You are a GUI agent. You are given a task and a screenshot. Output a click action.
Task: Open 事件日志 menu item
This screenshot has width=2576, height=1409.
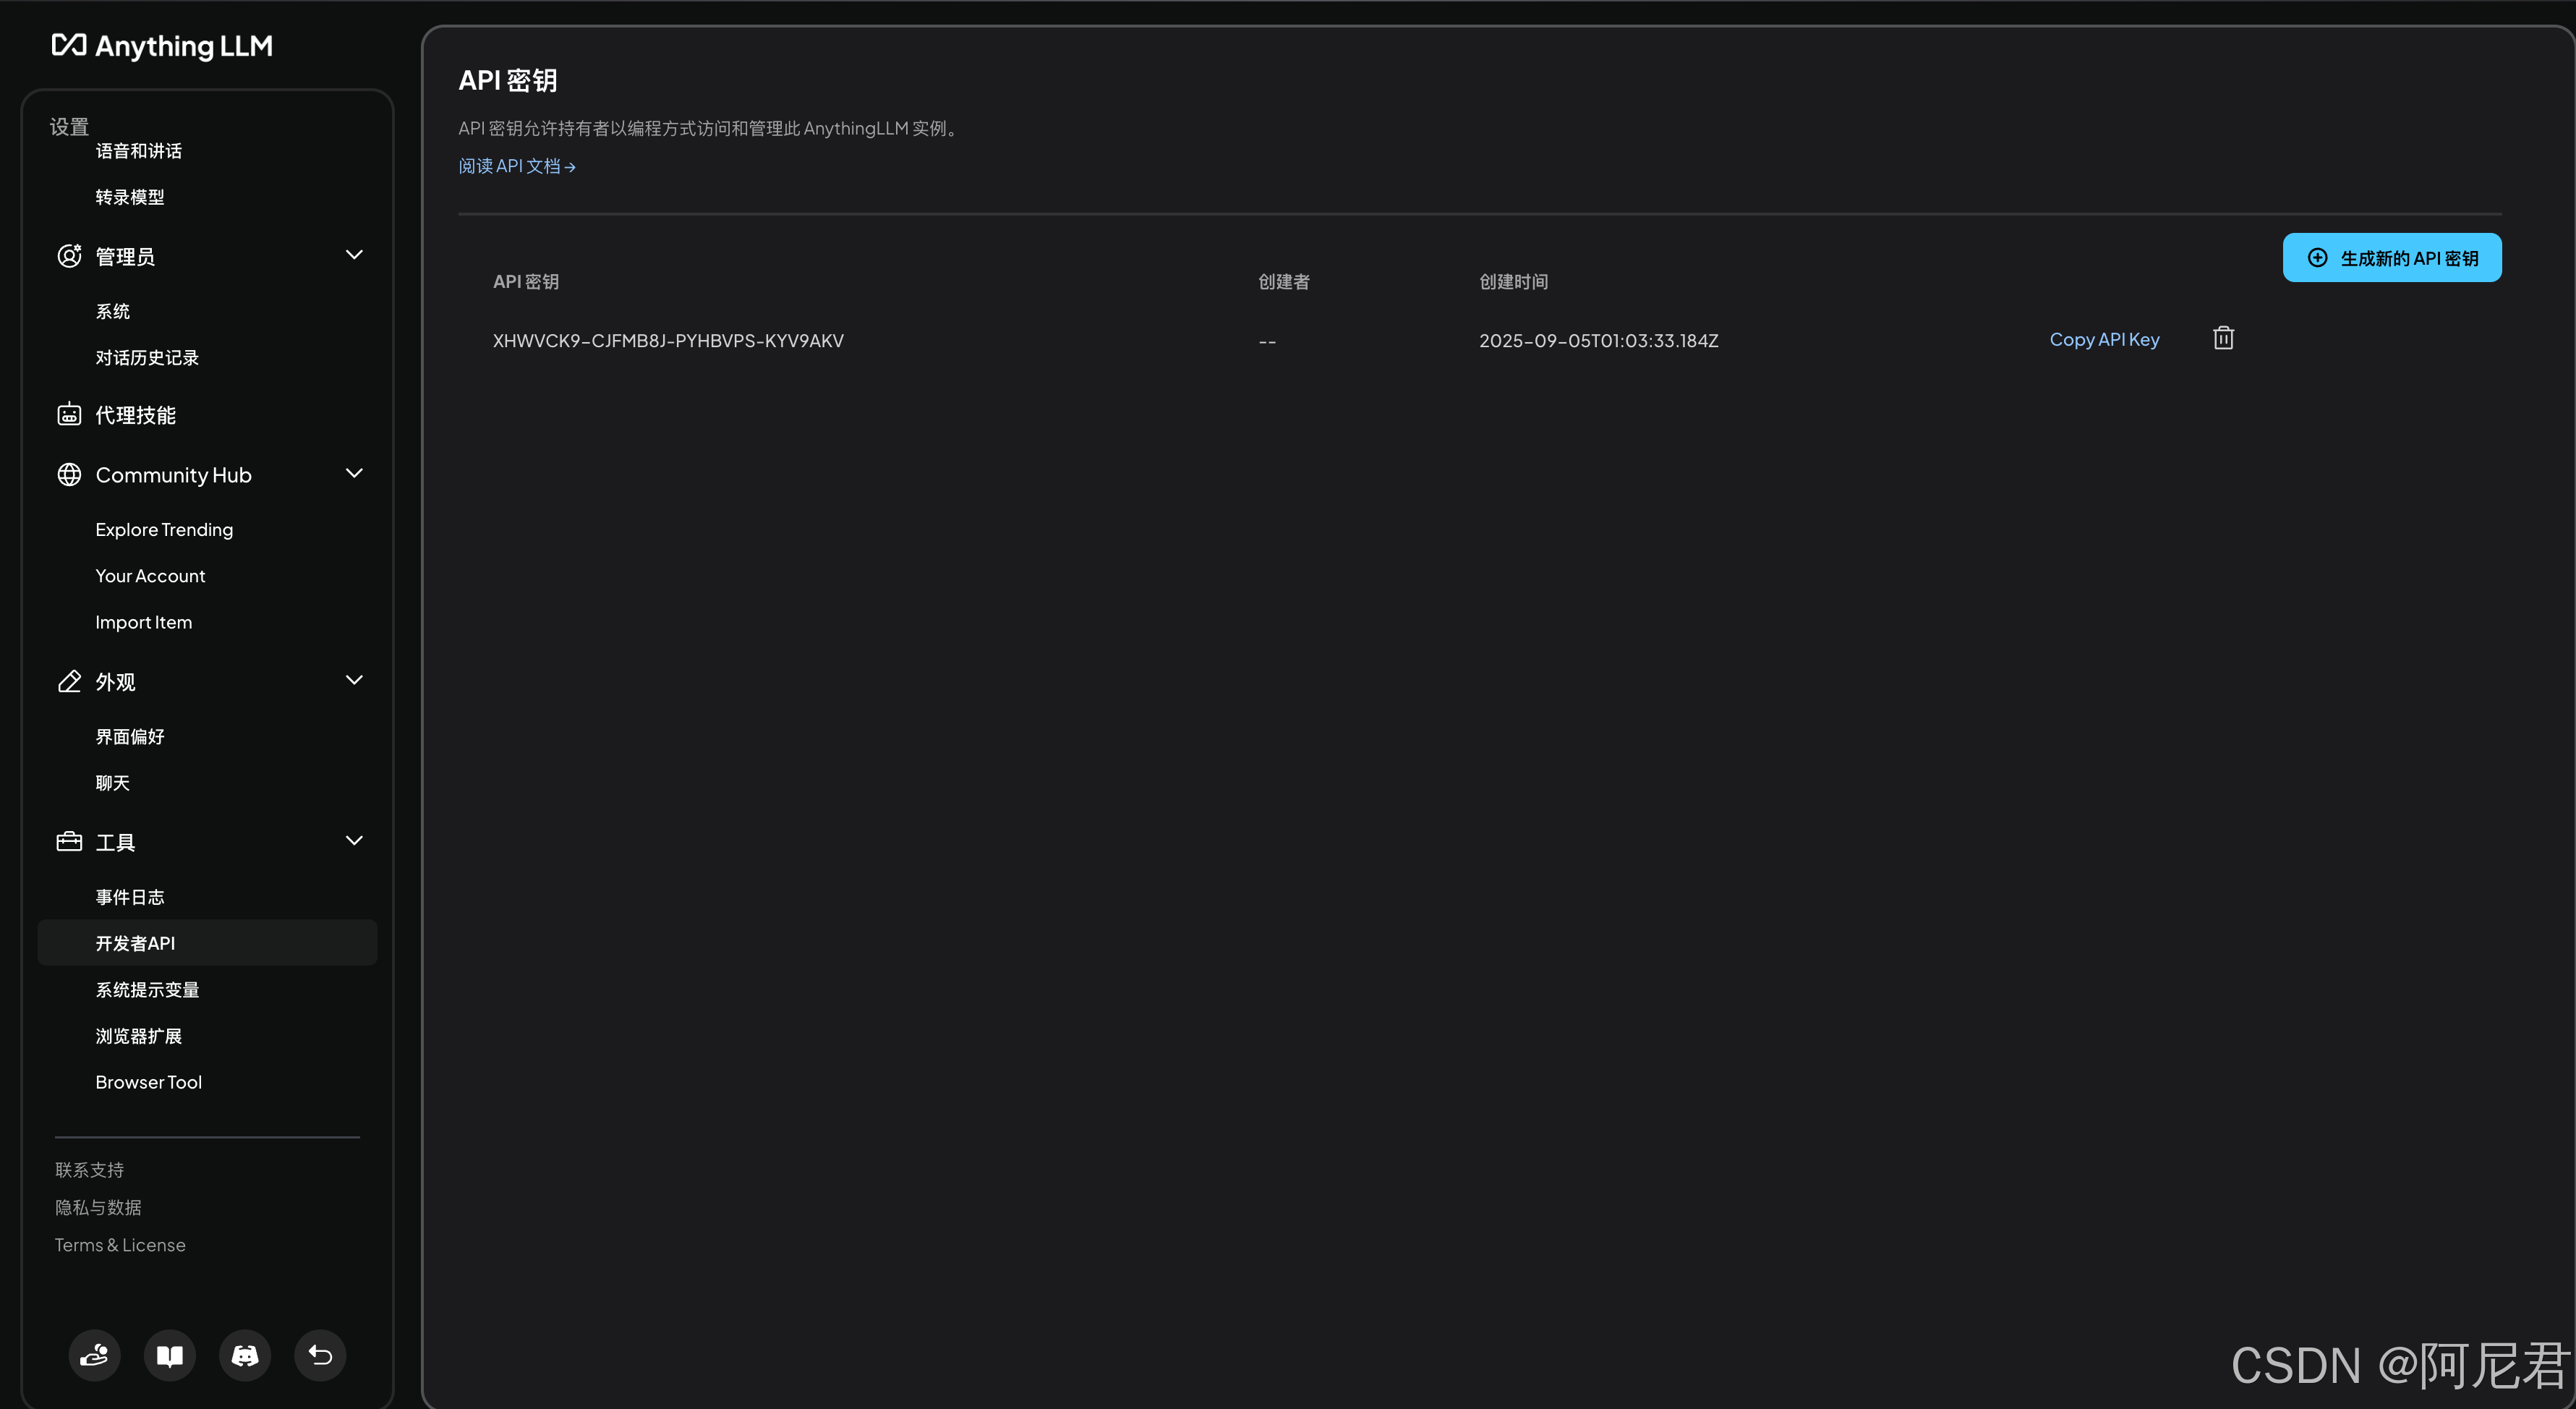(130, 897)
